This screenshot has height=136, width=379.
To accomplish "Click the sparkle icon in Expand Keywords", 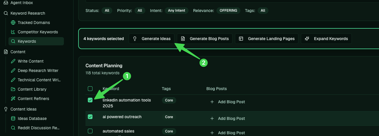I will pyautogui.click(x=307, y=39).
